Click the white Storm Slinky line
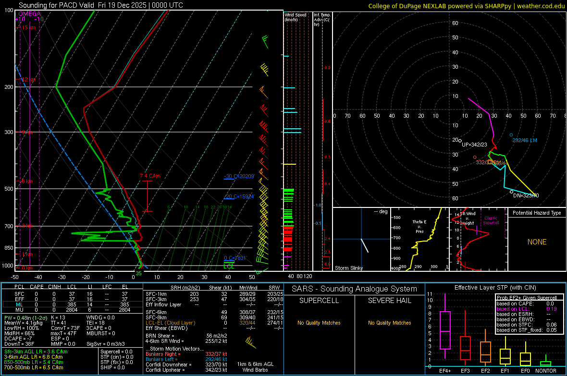This screenshot has width=567, height=376. 365,245
